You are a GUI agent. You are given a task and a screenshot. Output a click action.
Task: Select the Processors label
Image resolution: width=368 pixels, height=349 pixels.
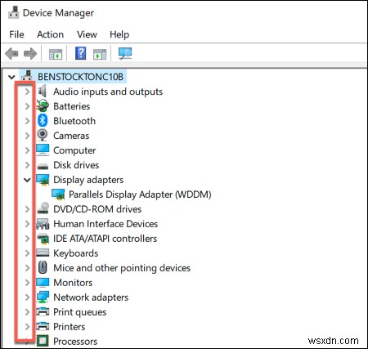click(x=75, y=342)
